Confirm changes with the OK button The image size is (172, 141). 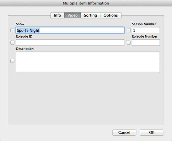tap(152, 133)
